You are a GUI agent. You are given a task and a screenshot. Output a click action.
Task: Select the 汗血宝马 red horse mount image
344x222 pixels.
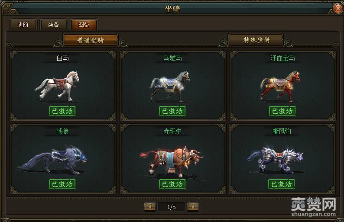pyautogui.click(x=280, y=87)
